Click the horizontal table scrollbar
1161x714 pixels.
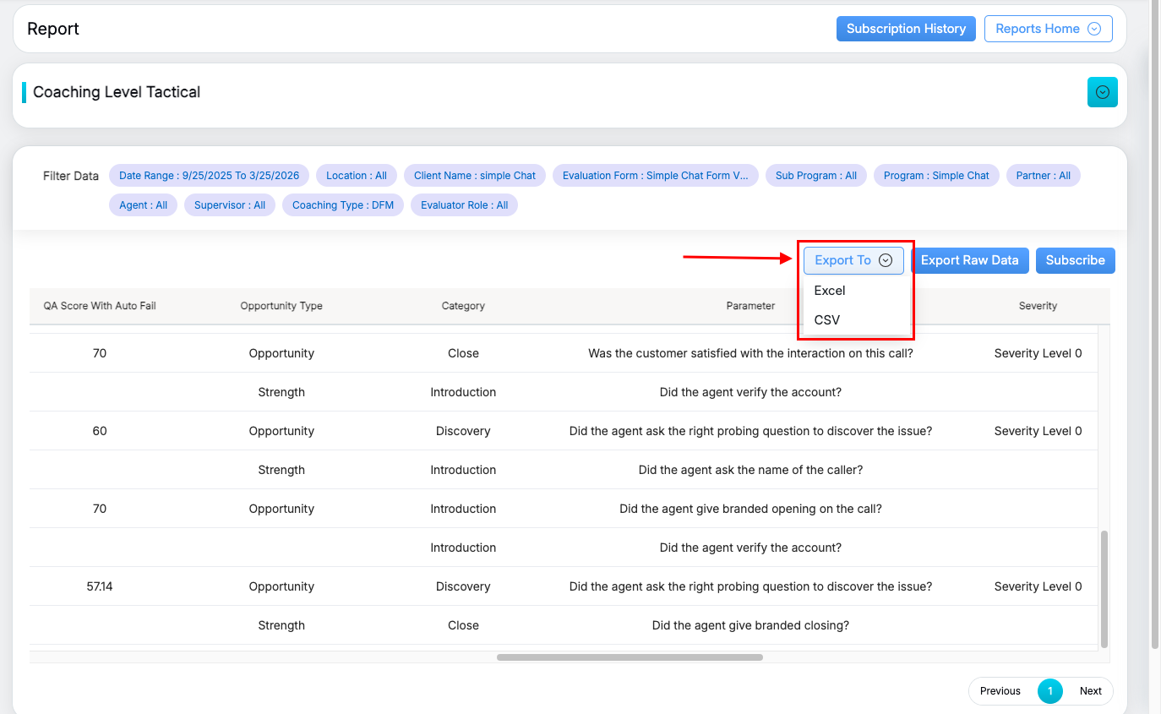tap(630, 657)
